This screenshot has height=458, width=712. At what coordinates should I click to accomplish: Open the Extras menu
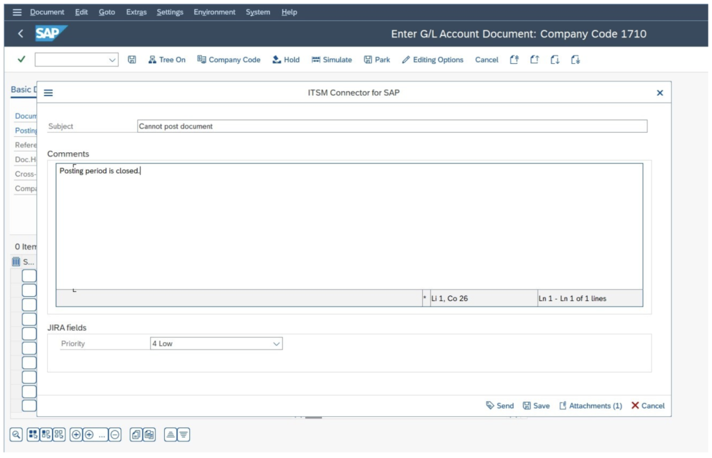136,13
